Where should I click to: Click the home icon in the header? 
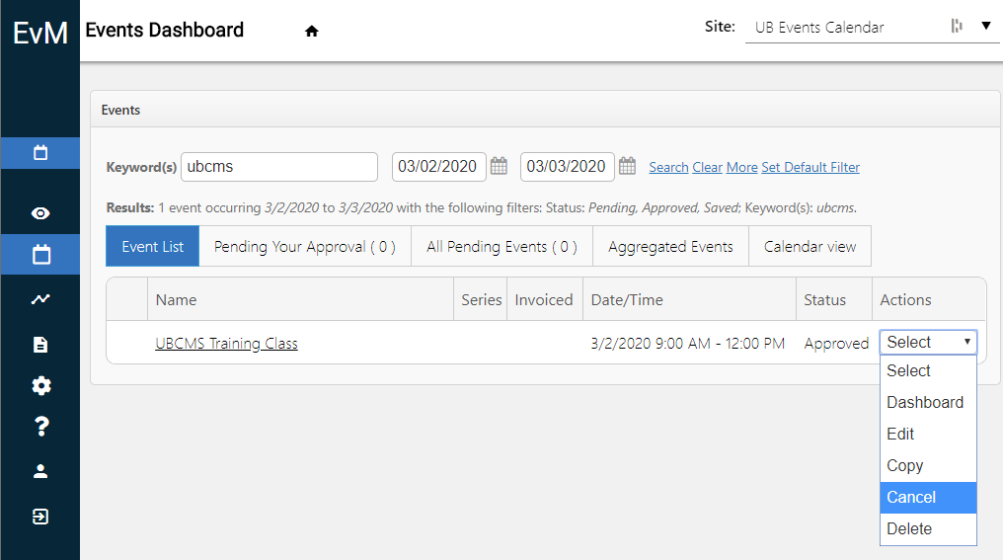pyautogui.click(x=312, y=32)
